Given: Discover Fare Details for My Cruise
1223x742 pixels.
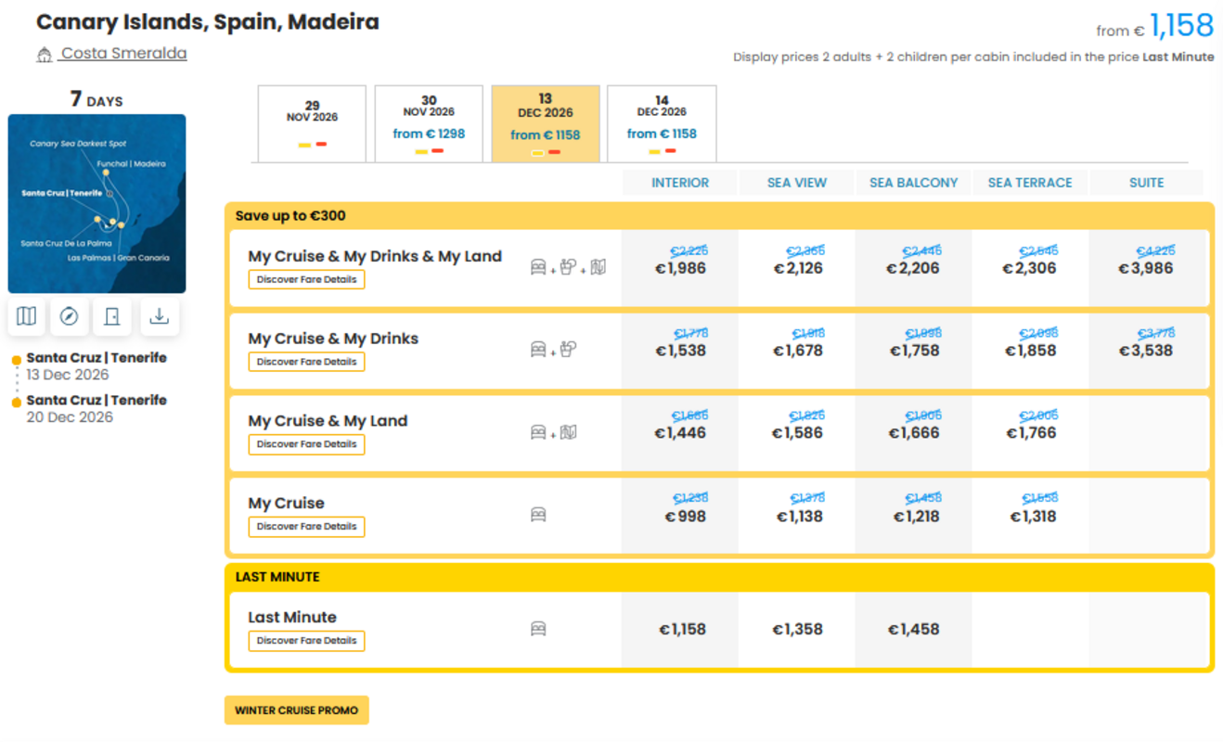Looking at the screenshot, I should tap(306, 527).
